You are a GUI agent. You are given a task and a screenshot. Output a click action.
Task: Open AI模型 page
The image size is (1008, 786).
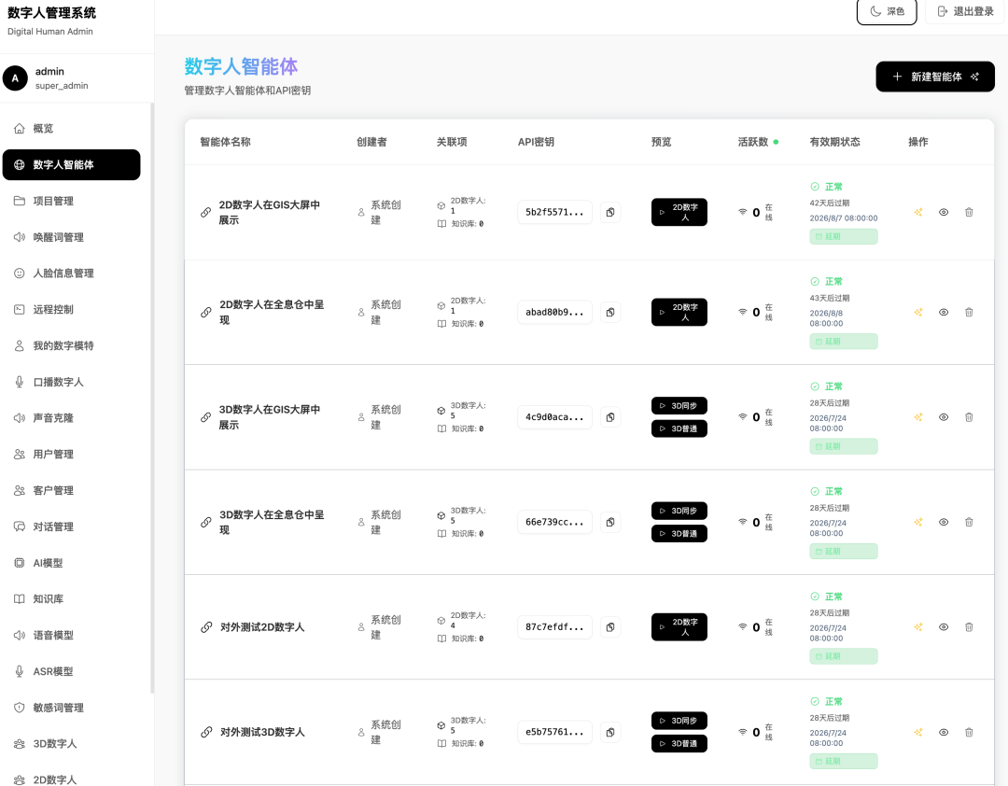(x=71, y=563)
